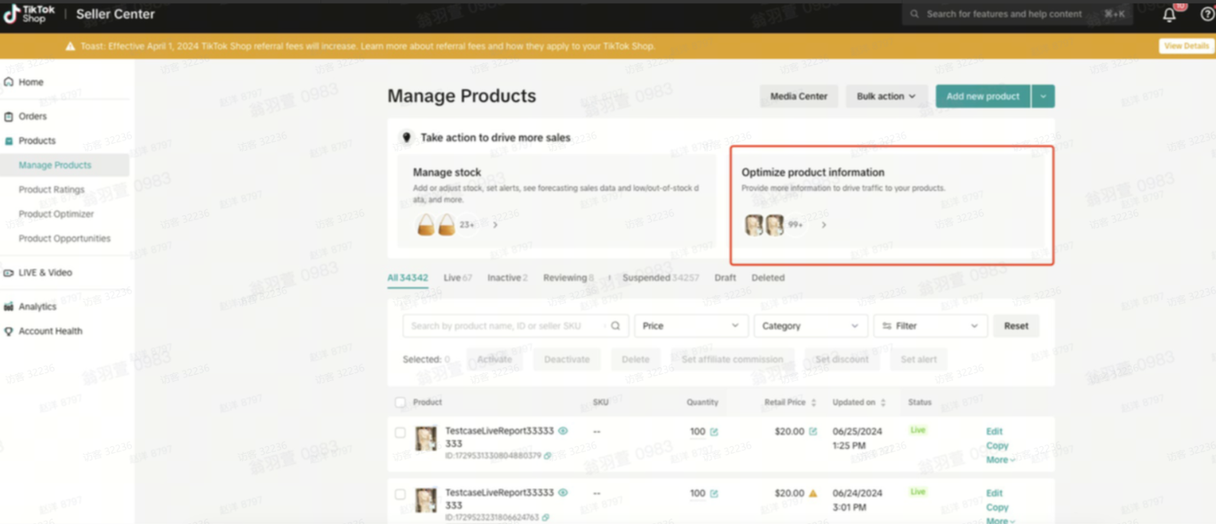This screenshot has width=1216, height=524.
Task: Toggle eye icon of the 06/24/2024 product
Action: click(563, 493)
